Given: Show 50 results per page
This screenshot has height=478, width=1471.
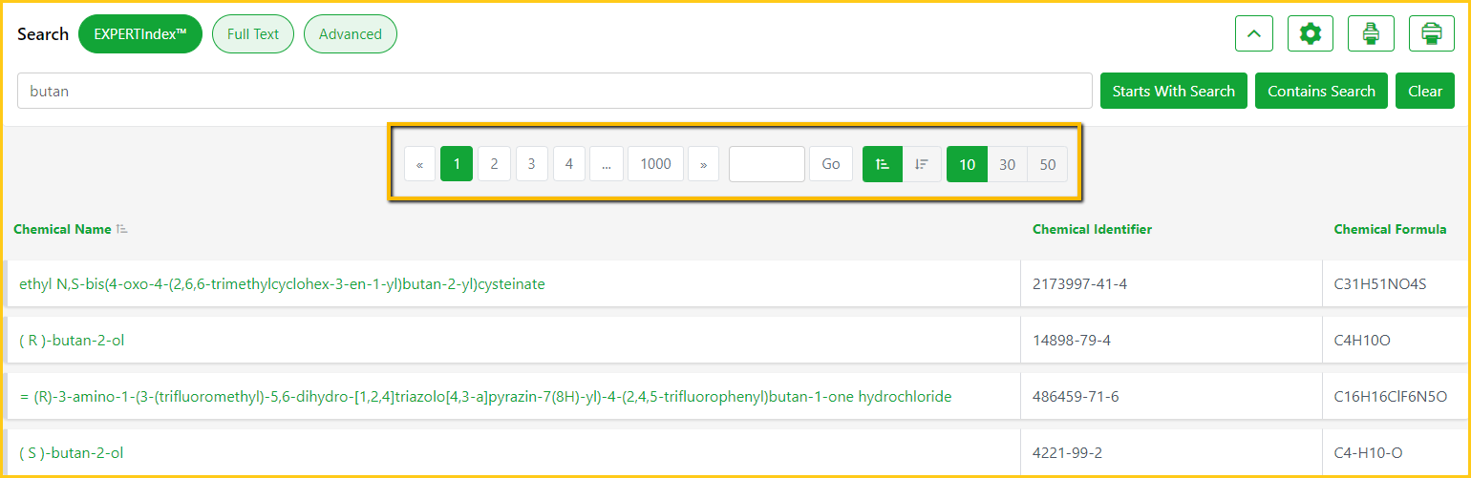Looking at the screenshot, I should point(1047,164).
